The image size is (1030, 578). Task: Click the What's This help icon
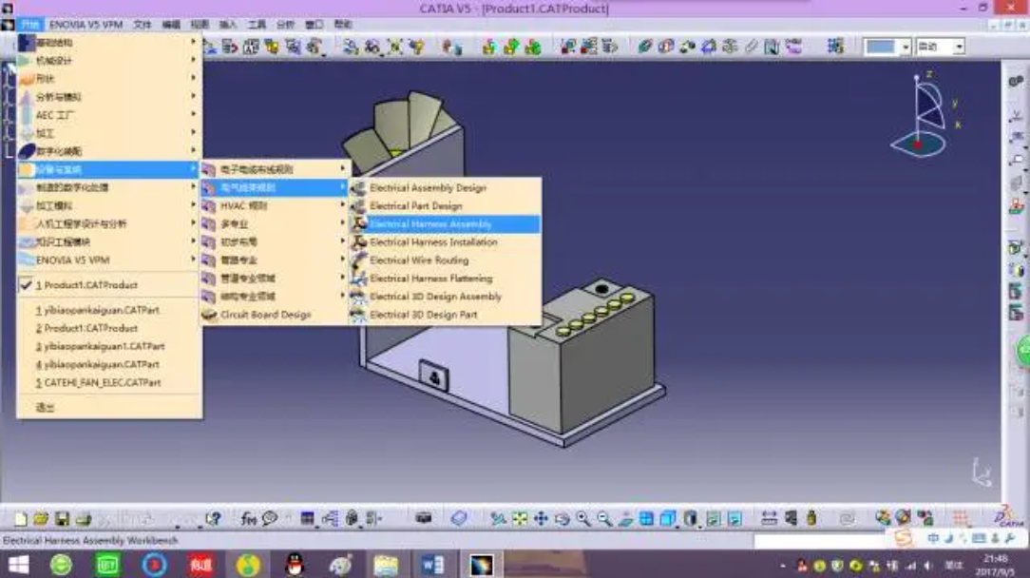tap(213, 519)
